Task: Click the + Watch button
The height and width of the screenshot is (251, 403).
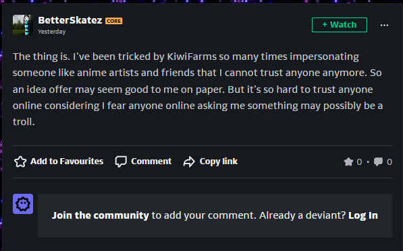Action: [x=340, y=25]
